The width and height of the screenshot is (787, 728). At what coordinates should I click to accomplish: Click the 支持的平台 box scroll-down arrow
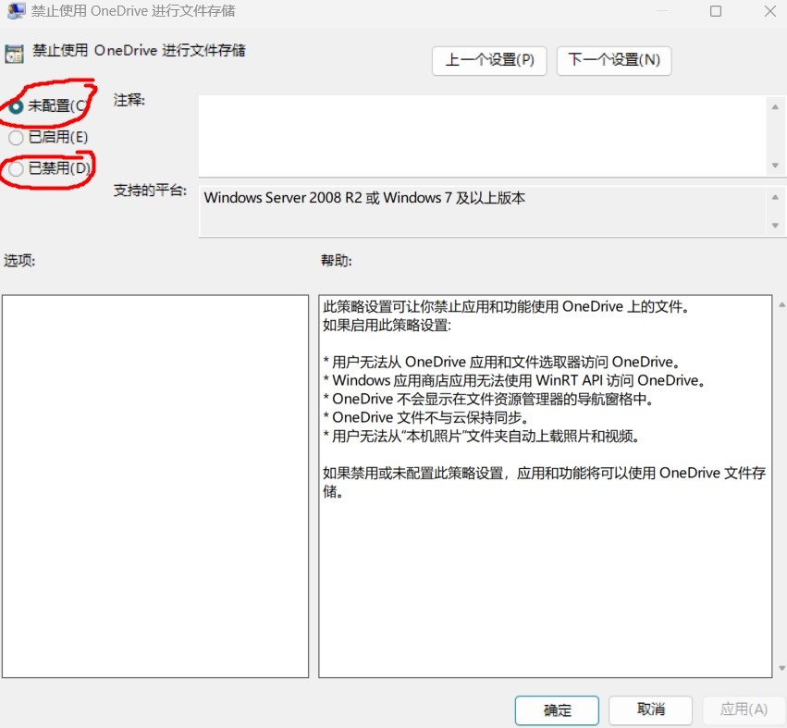776,226
